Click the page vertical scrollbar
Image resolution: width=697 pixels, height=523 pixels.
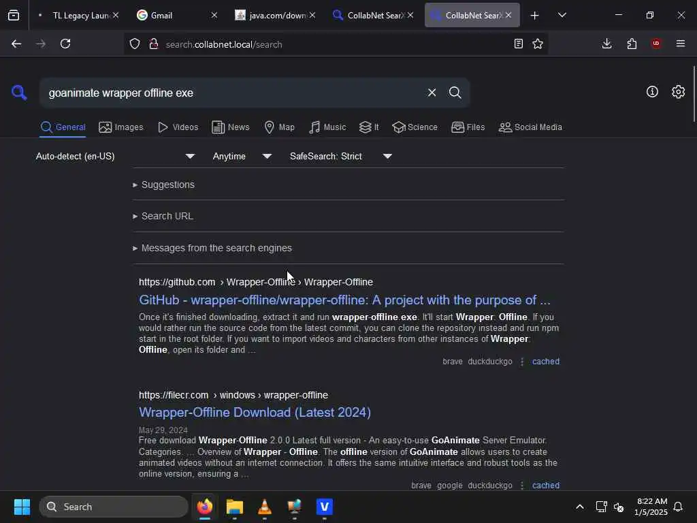click(x=694, y=93)
